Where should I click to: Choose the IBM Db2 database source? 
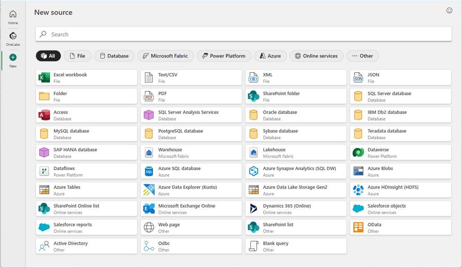point(400,115)
